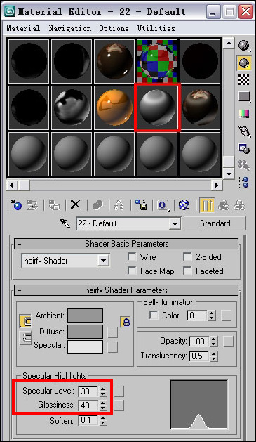Click the Glossiness spinner arrows
Image resolution: width=256 pixels, height=442 pixels.
pos(103,405)
